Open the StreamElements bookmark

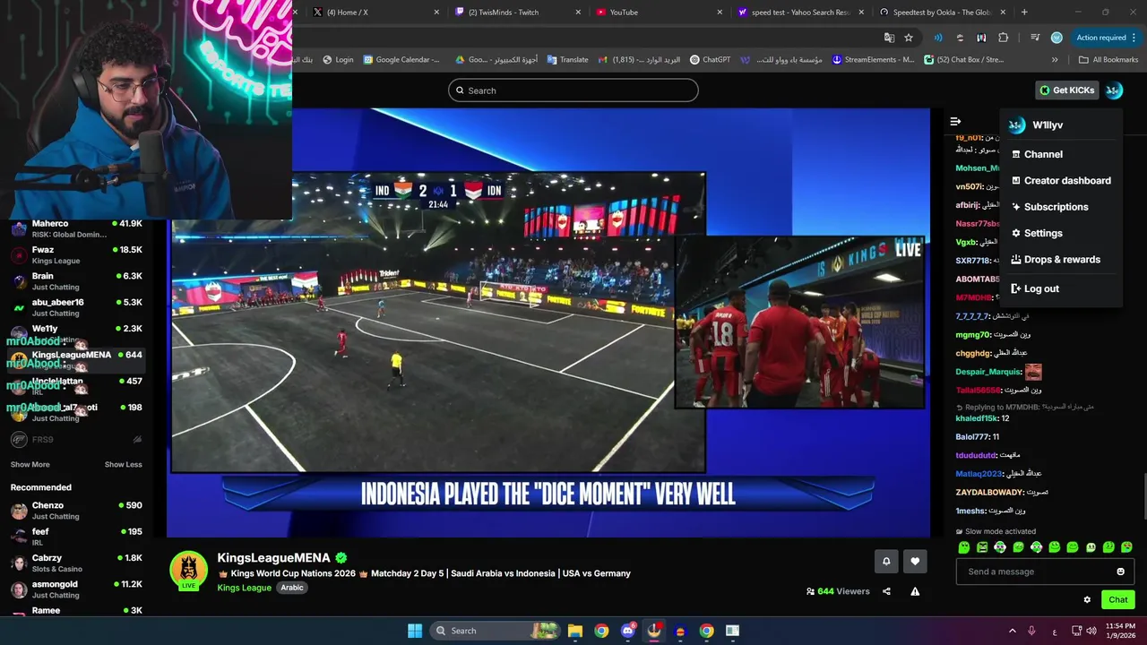tap(874, 60)
